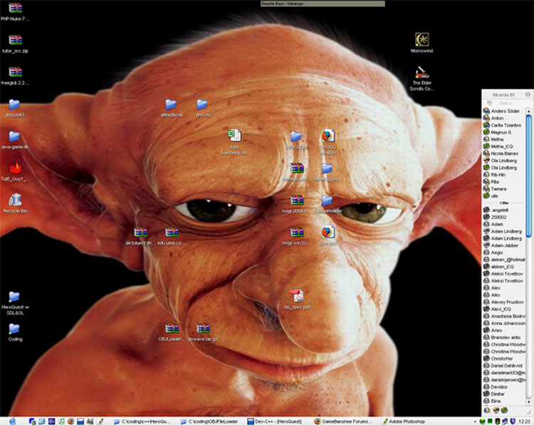Click the Beastie Boys - Sabotage title bar

323,4
